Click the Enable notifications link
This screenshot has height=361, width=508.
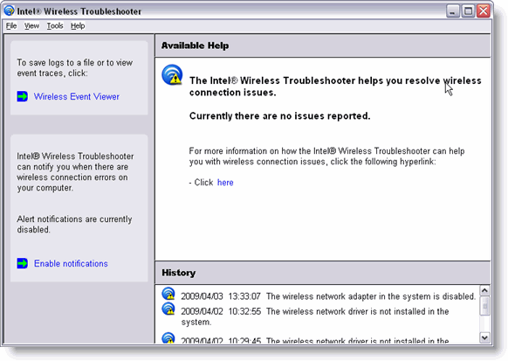[71, 264]
